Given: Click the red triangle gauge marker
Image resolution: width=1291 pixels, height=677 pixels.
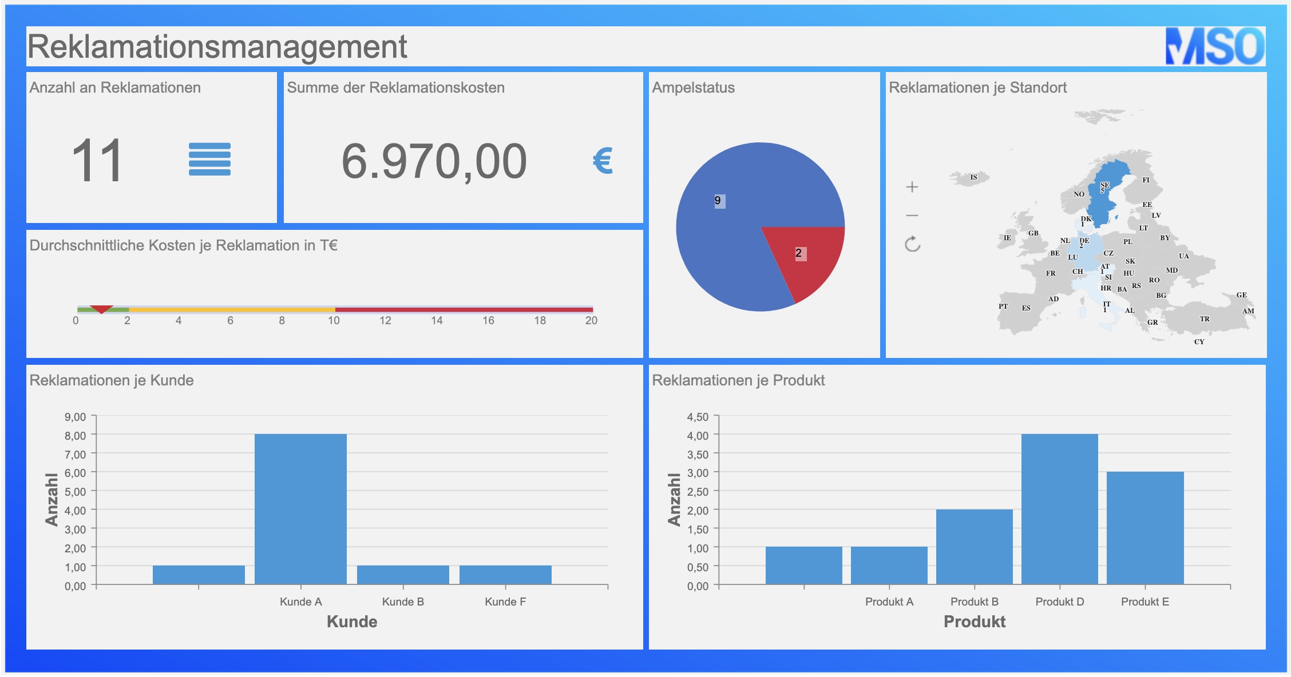Looking at the screenshot, I should pyautogui.click(x=101, y=309).
